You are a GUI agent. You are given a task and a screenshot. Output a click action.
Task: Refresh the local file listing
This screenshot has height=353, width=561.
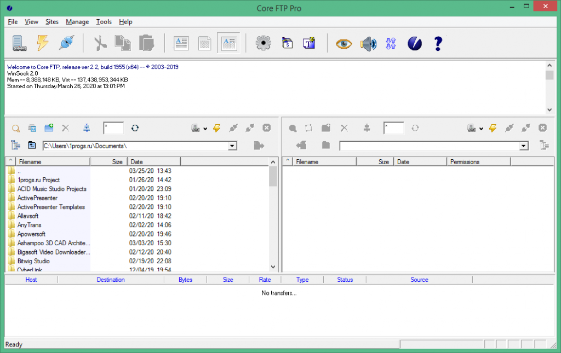coord(135,128)
